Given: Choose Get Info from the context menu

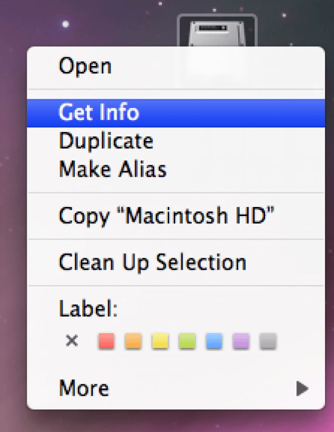Looking at the screenshot, I should [x=99, y=113].
